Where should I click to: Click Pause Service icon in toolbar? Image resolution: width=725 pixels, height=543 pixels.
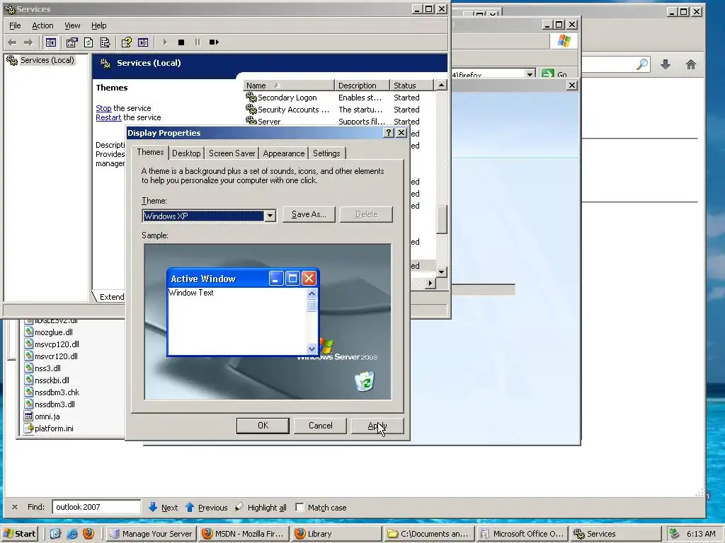[x=198, y=42]
